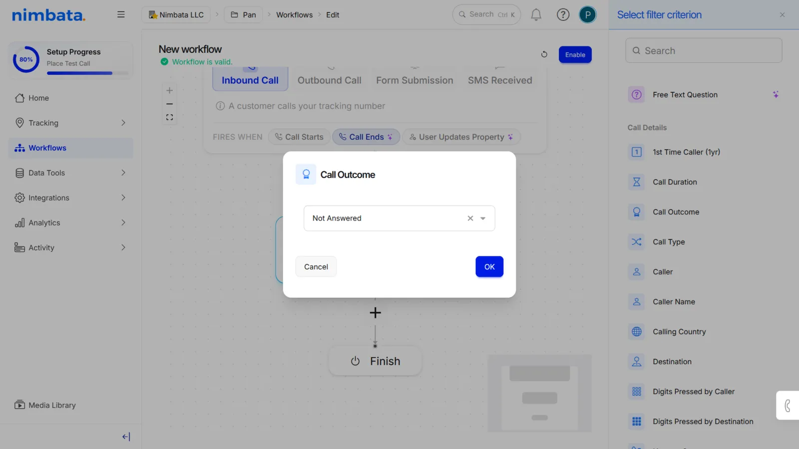Screen dimensions: 799x449
Task: Toggle the hamburger sidebar menu
Action: click(x=121, y=14)
